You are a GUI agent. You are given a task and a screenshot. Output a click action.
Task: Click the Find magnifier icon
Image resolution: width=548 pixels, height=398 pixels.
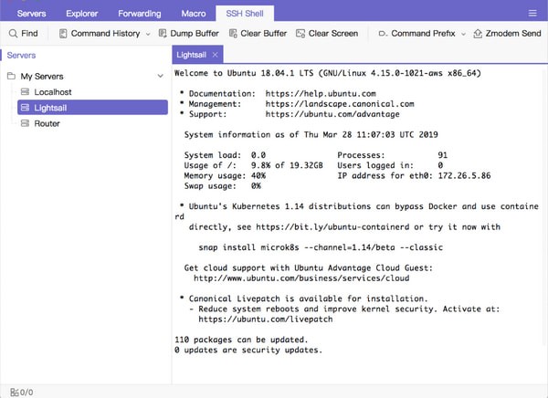(13, 34)
